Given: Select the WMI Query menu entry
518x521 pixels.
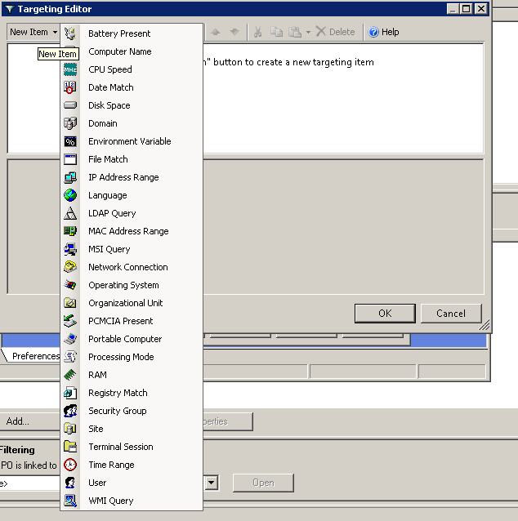Looking at the screenshot, I should [x=132, y=501].
